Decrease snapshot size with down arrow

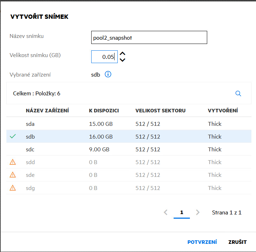click(123, 60)
